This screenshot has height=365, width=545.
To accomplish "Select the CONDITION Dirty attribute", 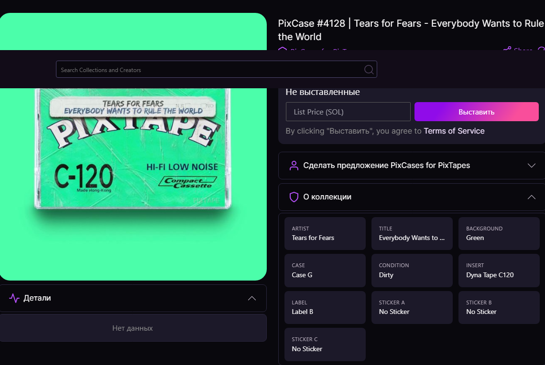I will point(412,271).
